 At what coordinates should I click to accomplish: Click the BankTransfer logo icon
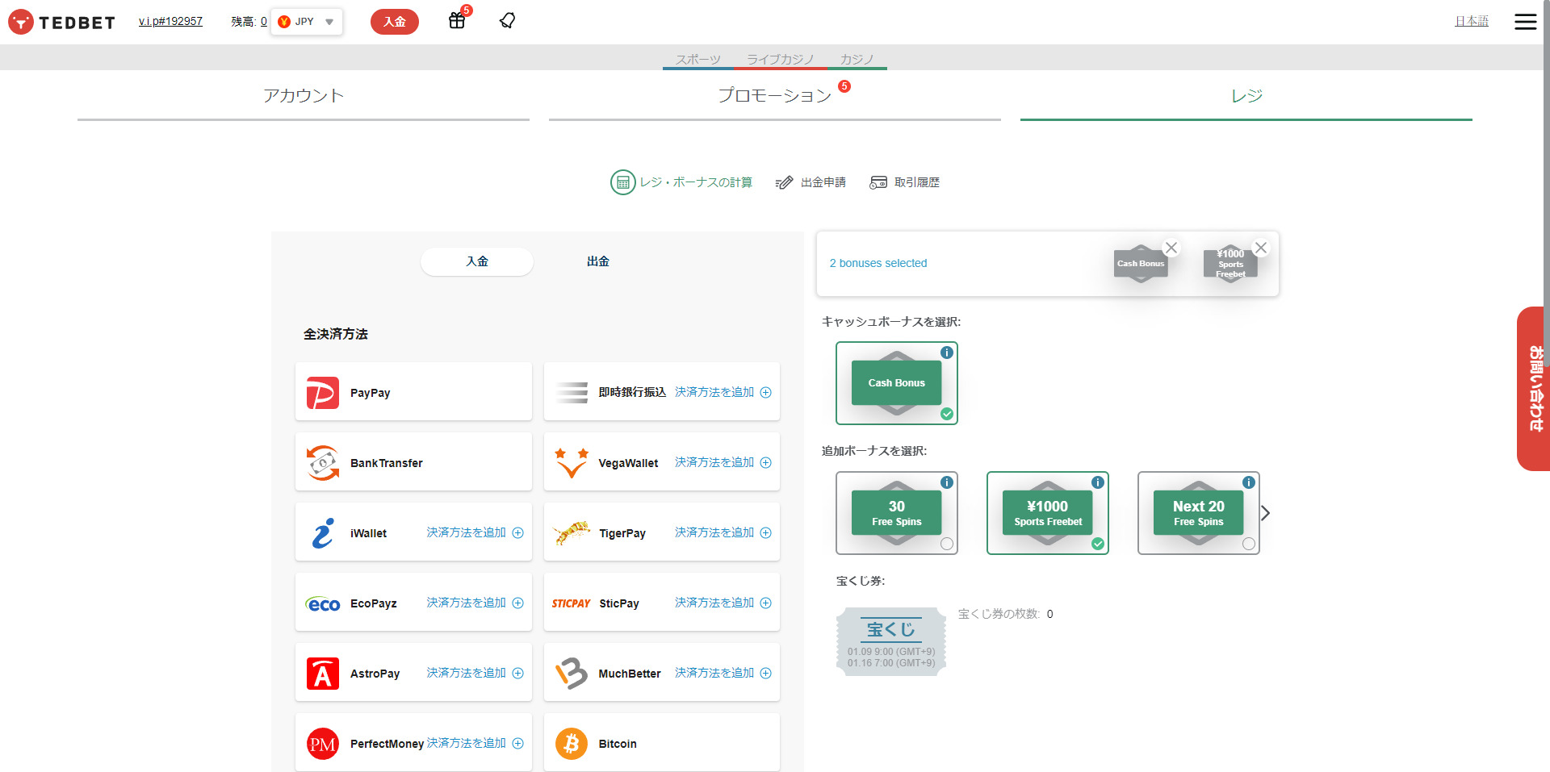tap(323, 463)
